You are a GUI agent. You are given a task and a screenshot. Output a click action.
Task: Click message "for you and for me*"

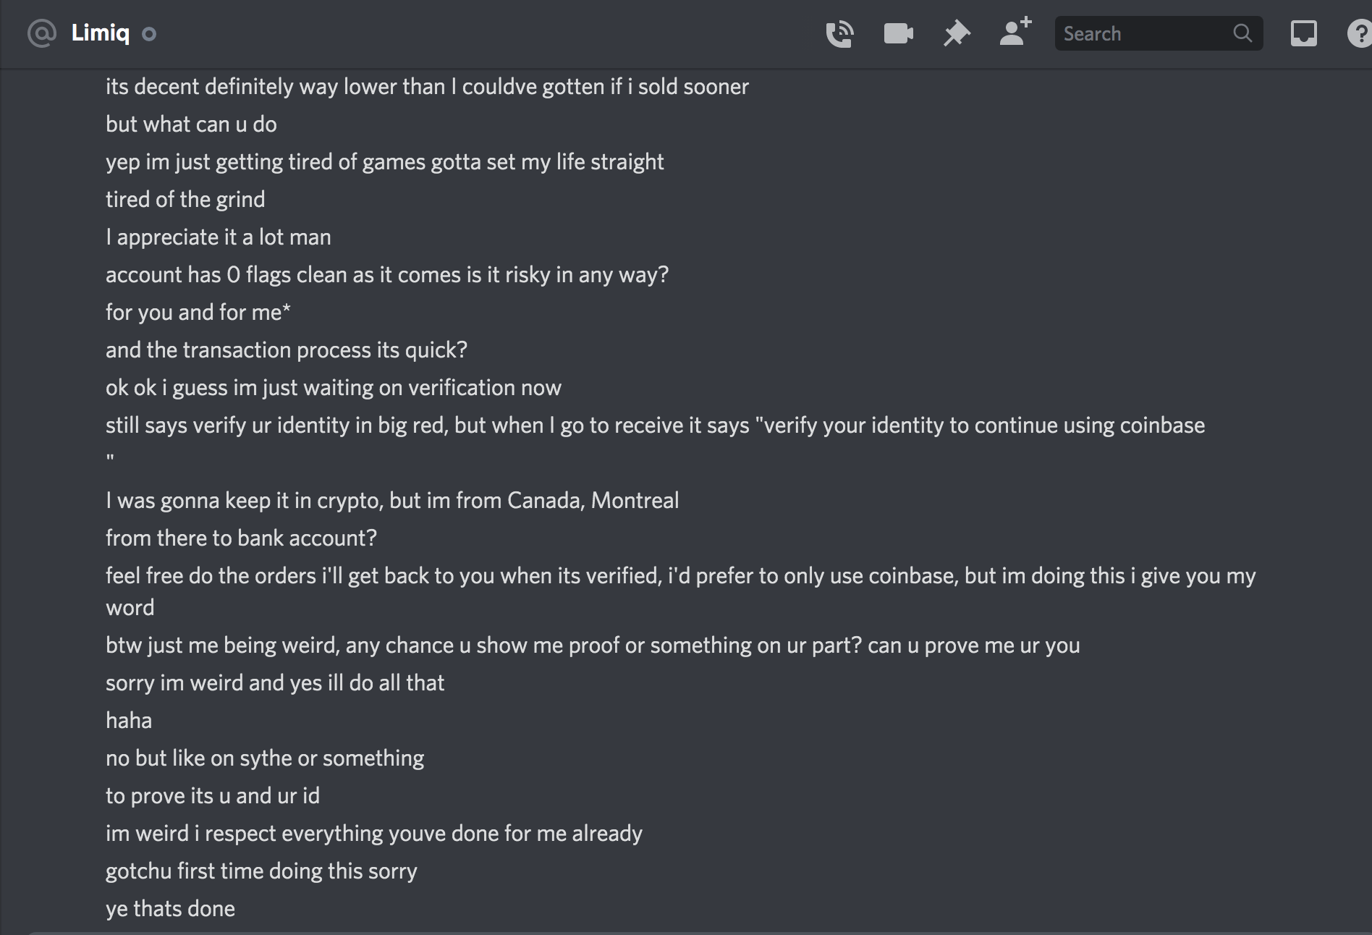198,312
